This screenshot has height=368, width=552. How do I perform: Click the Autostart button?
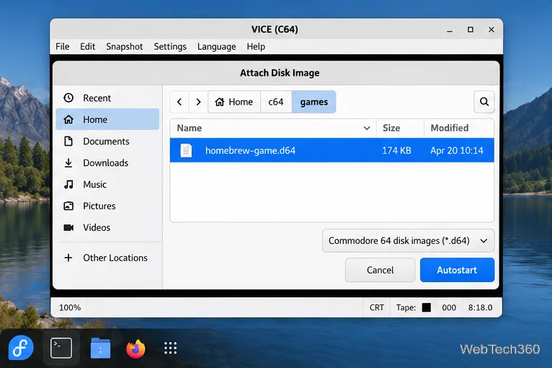[457, 270]
